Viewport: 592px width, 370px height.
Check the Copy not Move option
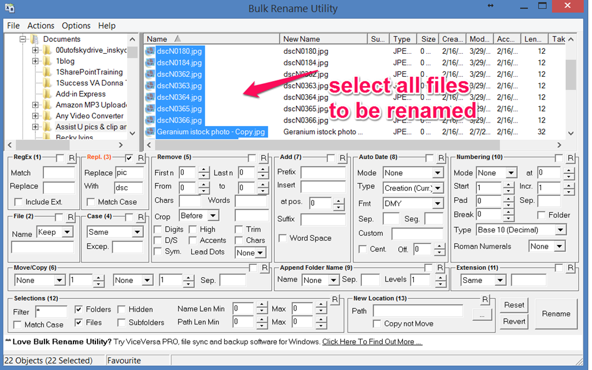point(377,324)
